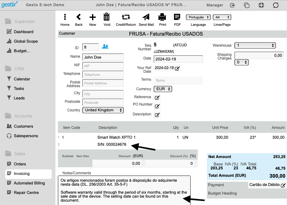Image resolution: width=287 pixels, height=205 pixels.
Task: Open customer lookup with the people icon
Action: (x=105, y=47)
